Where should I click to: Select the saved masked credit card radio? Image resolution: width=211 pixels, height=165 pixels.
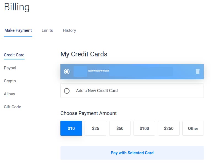pos(67,72)
